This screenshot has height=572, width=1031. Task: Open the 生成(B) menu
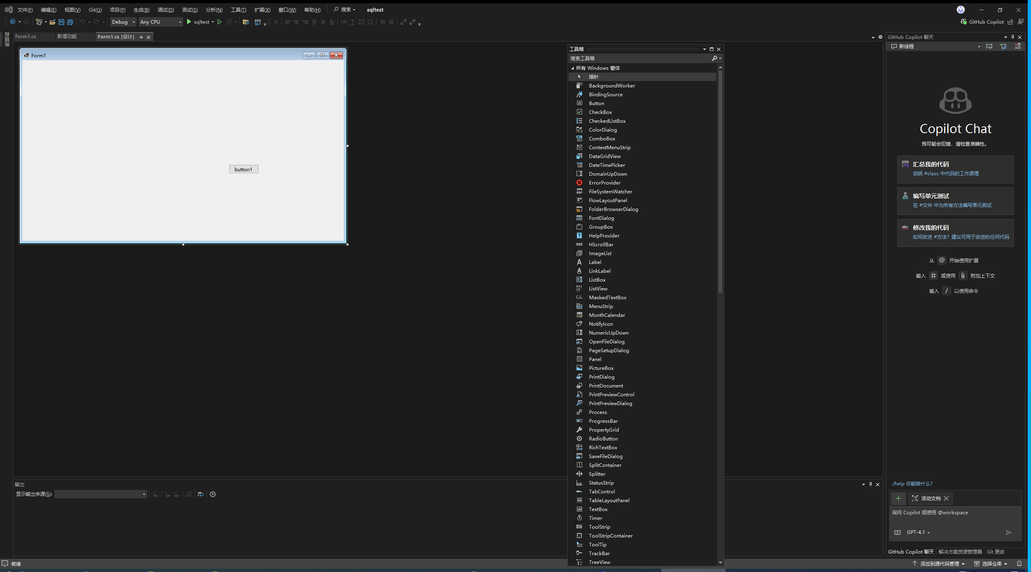click(141, 10)
